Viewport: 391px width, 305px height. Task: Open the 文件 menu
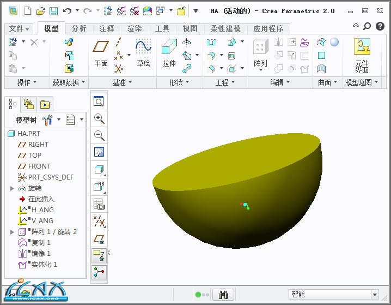[20, 28]
